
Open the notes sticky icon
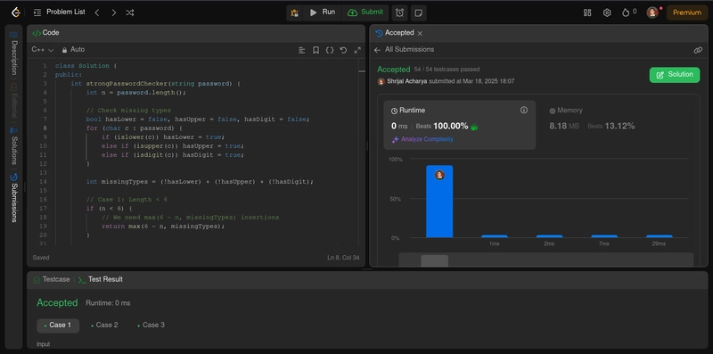click(419, 12)
